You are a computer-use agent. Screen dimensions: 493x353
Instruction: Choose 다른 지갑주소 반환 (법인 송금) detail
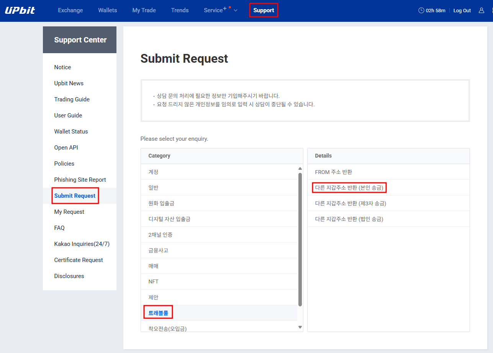point(349,219)
